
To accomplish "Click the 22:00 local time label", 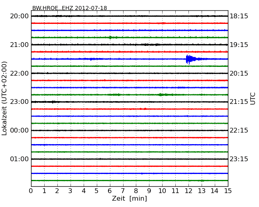I will click(20, 73).
